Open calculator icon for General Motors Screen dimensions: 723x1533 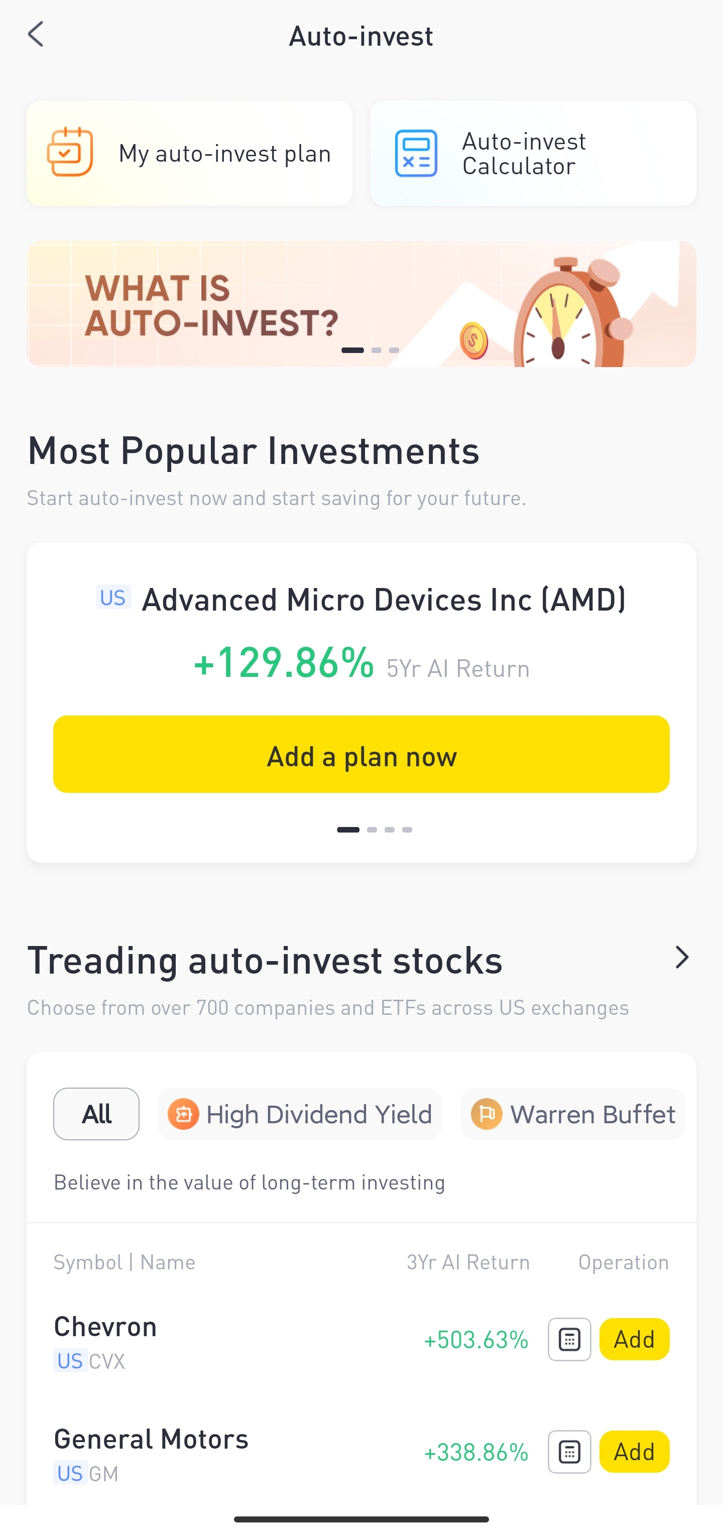click(x=569, y=1452)
